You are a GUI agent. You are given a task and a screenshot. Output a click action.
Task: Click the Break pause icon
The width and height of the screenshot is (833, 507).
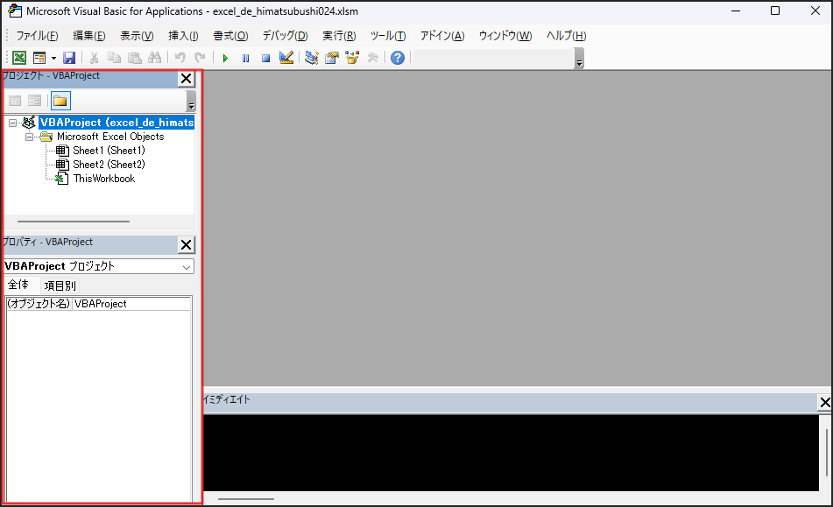(x=245, y=58)
